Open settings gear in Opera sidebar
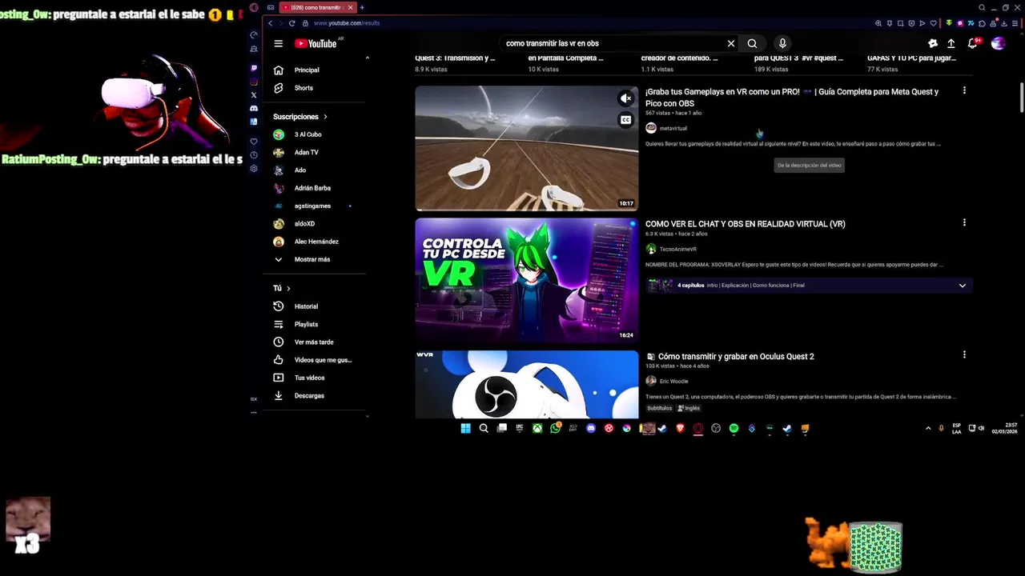The image size is (1025, 576). pos(254,169)
